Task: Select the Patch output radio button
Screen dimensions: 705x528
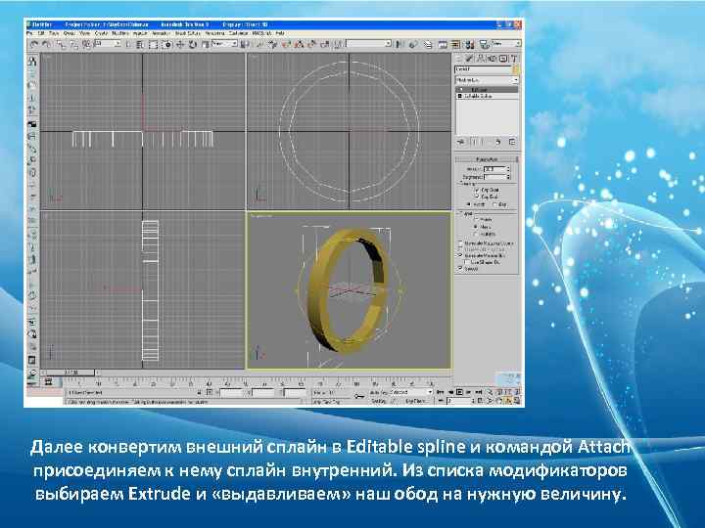Action: 476,219
